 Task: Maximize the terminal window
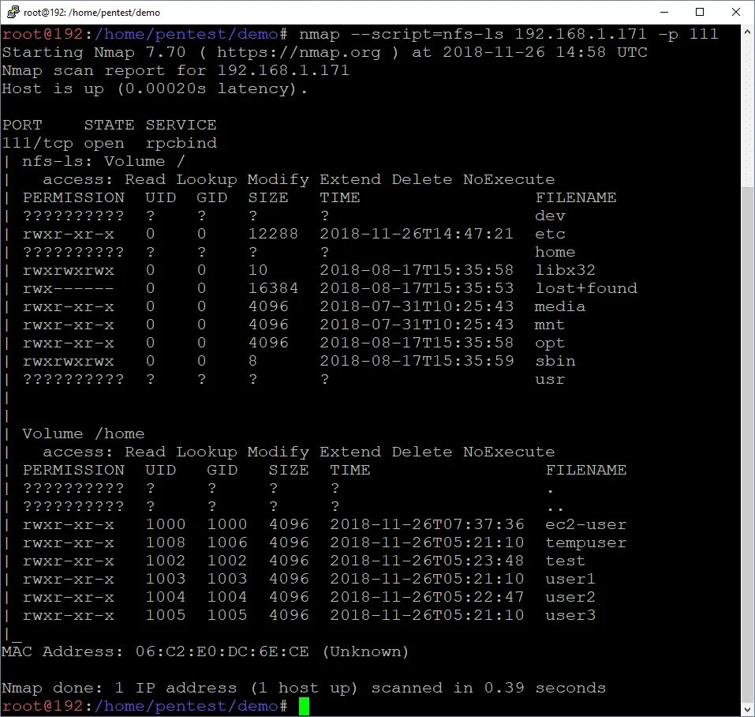pos(700,12)
